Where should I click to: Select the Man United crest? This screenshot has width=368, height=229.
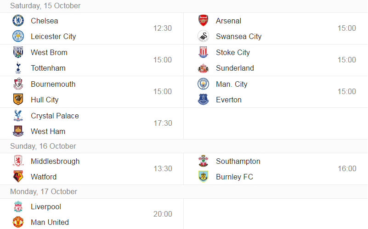pos(18,222)
